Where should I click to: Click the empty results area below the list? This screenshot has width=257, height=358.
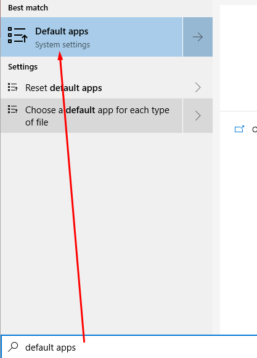[107, 233]
